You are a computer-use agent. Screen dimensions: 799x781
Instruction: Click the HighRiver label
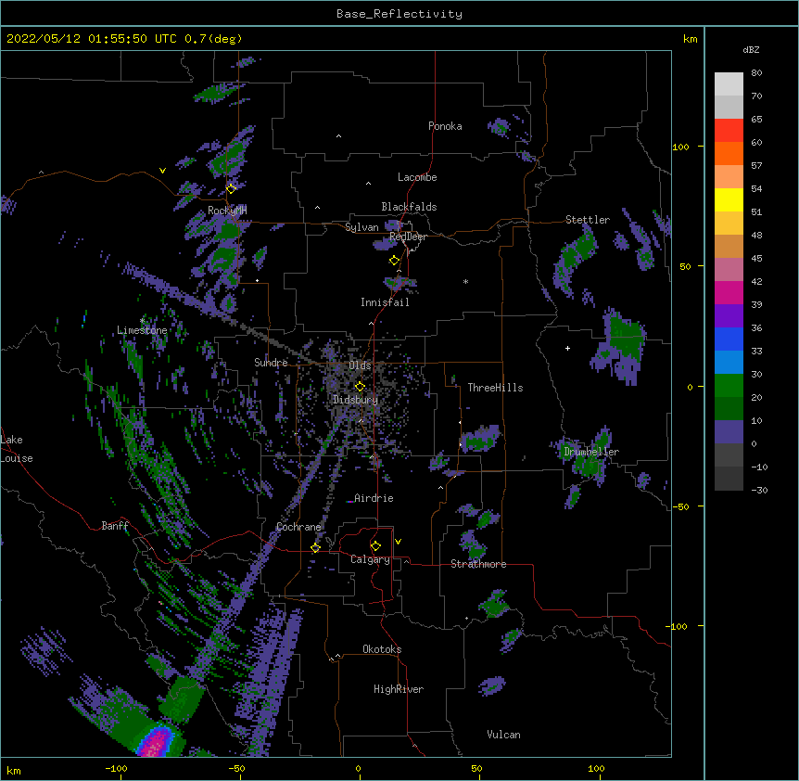tap(399, 689)
